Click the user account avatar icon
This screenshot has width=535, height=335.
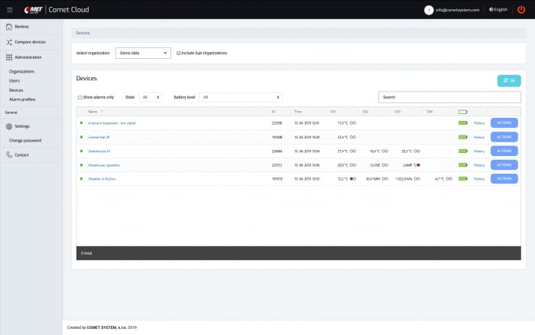point(430,9)
